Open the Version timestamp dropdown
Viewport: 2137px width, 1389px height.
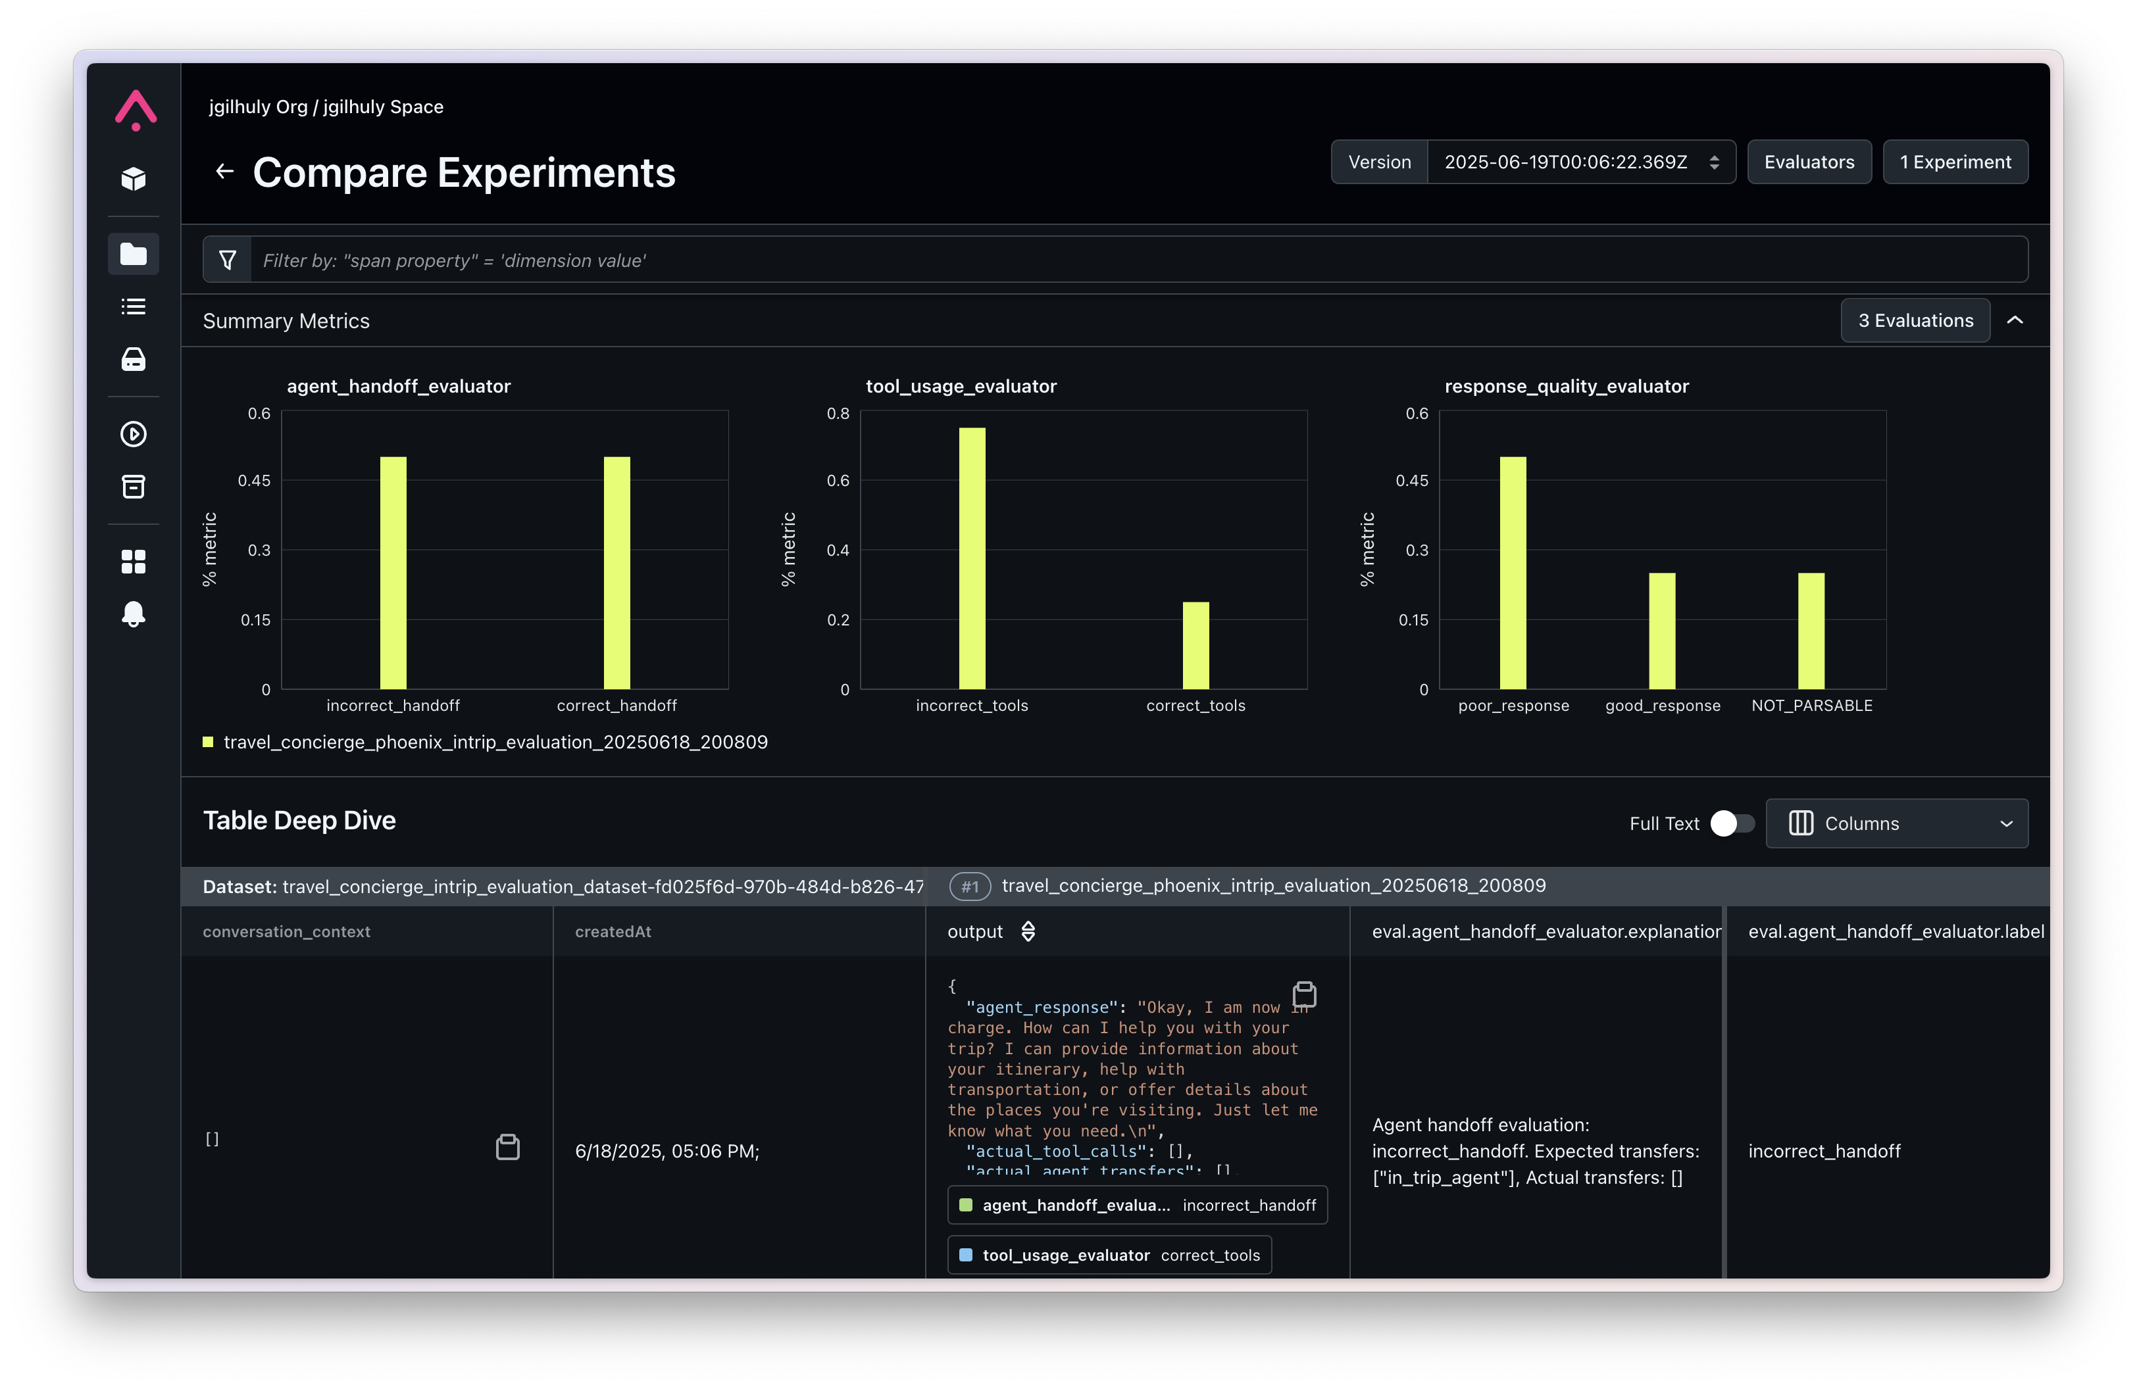(x=1580, y=162)
